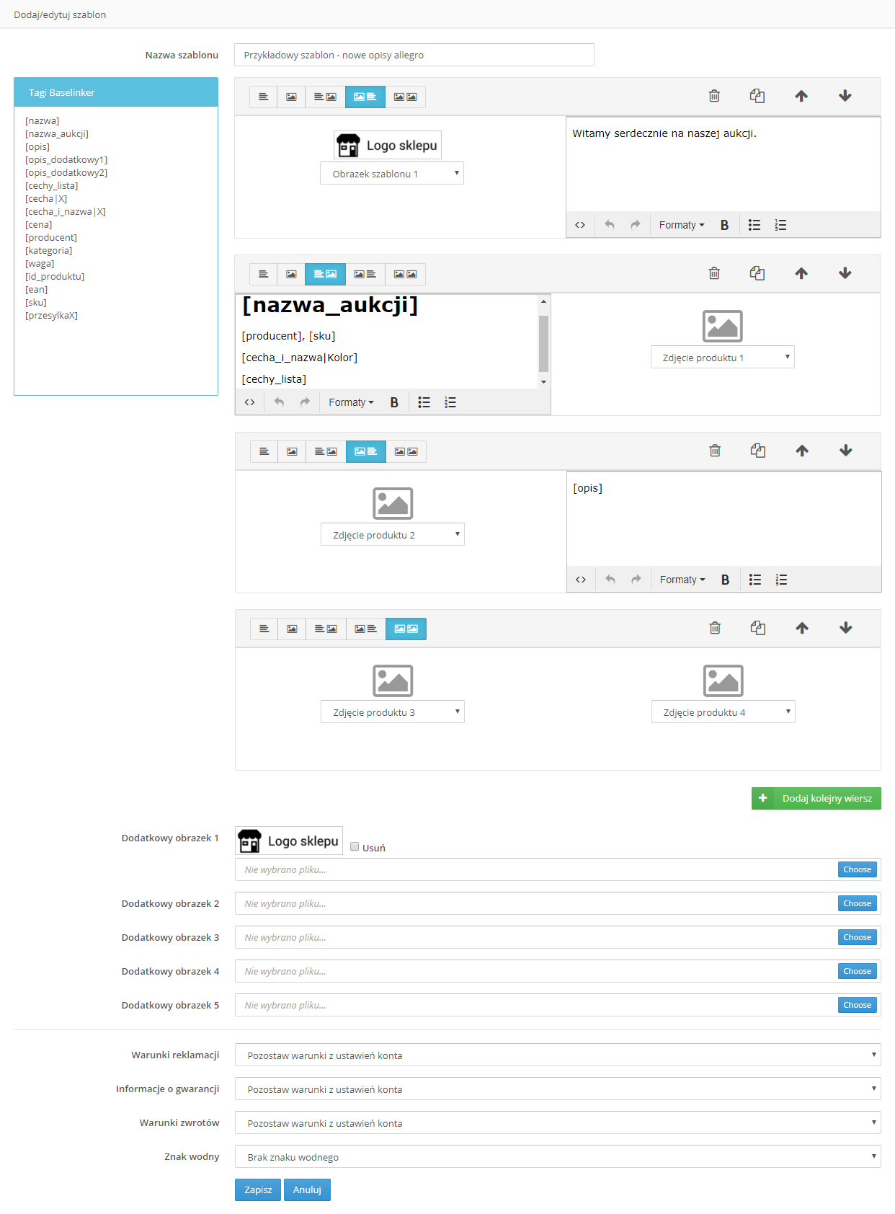Image resolution: width=895 pixels, height=1214 pixels.
Task: Expand the Warunki reklamacji dropdown
Action: (557, 1055)
